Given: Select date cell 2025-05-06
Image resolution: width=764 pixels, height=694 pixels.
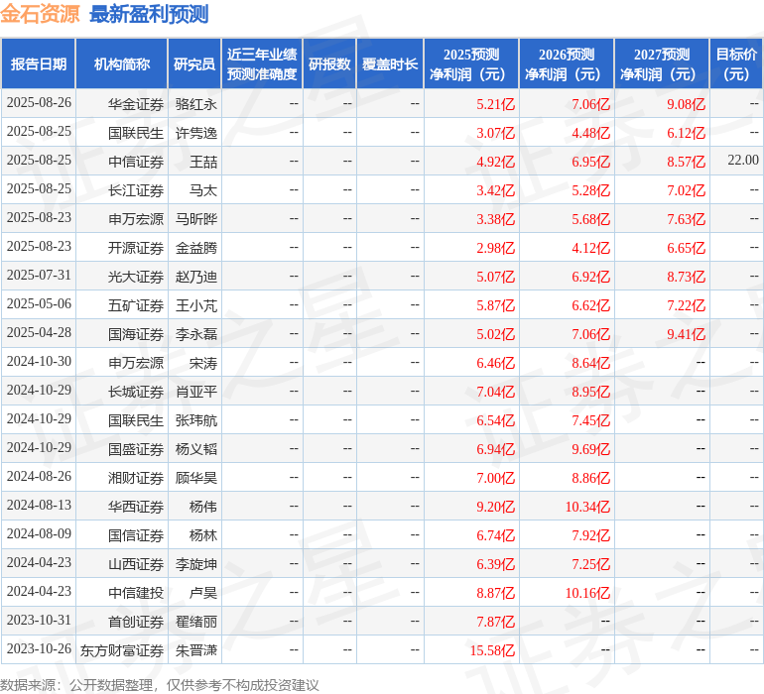Looking at the screenshot, I should [39, 304].
